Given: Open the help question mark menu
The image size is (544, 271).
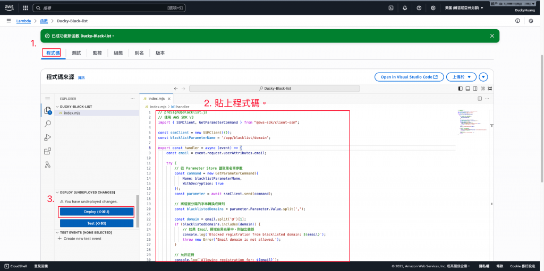Looking at the screenshot, I should click(419, 7).
